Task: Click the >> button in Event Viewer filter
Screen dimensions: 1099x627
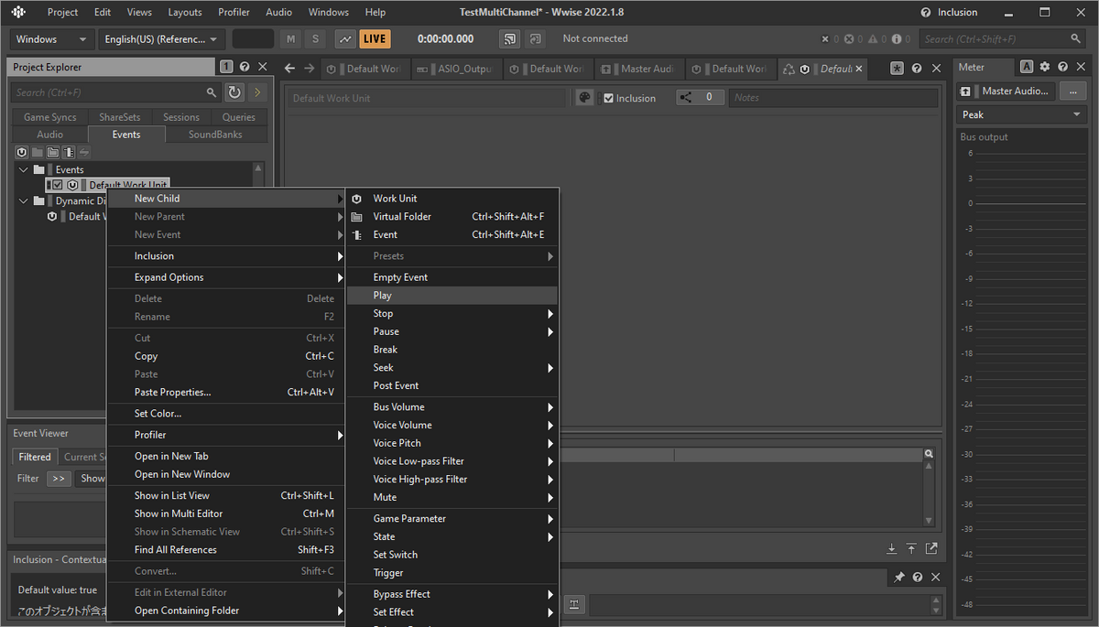Action: tap(59, 479)
